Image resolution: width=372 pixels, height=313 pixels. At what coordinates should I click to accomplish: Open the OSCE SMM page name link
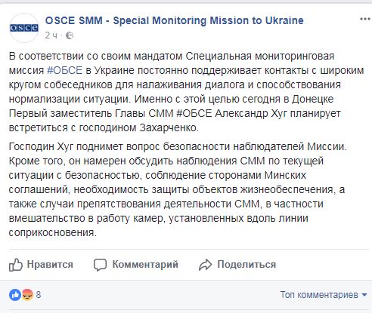coord(175,20)
